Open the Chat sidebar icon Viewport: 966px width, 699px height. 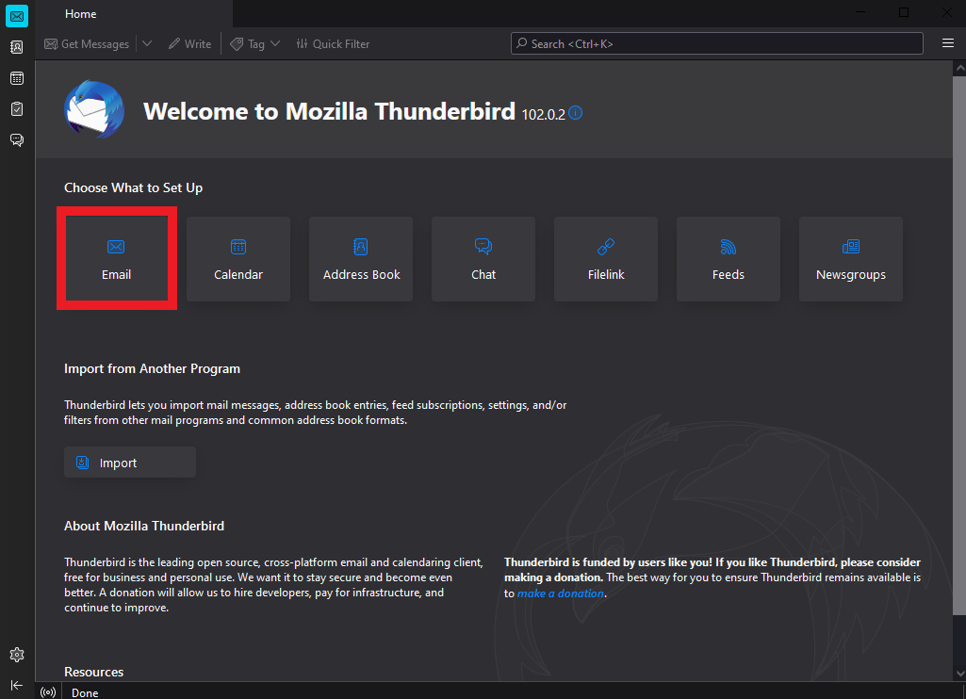(x=17, y=140)
